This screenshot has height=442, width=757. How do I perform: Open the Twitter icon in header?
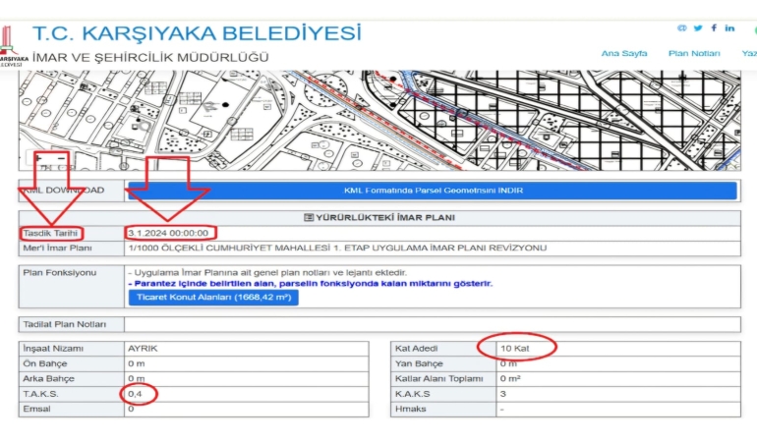[698, 28]
